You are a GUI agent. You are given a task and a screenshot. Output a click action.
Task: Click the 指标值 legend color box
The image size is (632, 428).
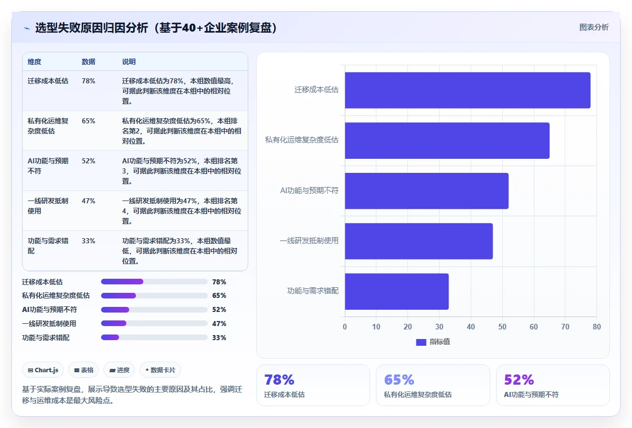coord(421,342)
